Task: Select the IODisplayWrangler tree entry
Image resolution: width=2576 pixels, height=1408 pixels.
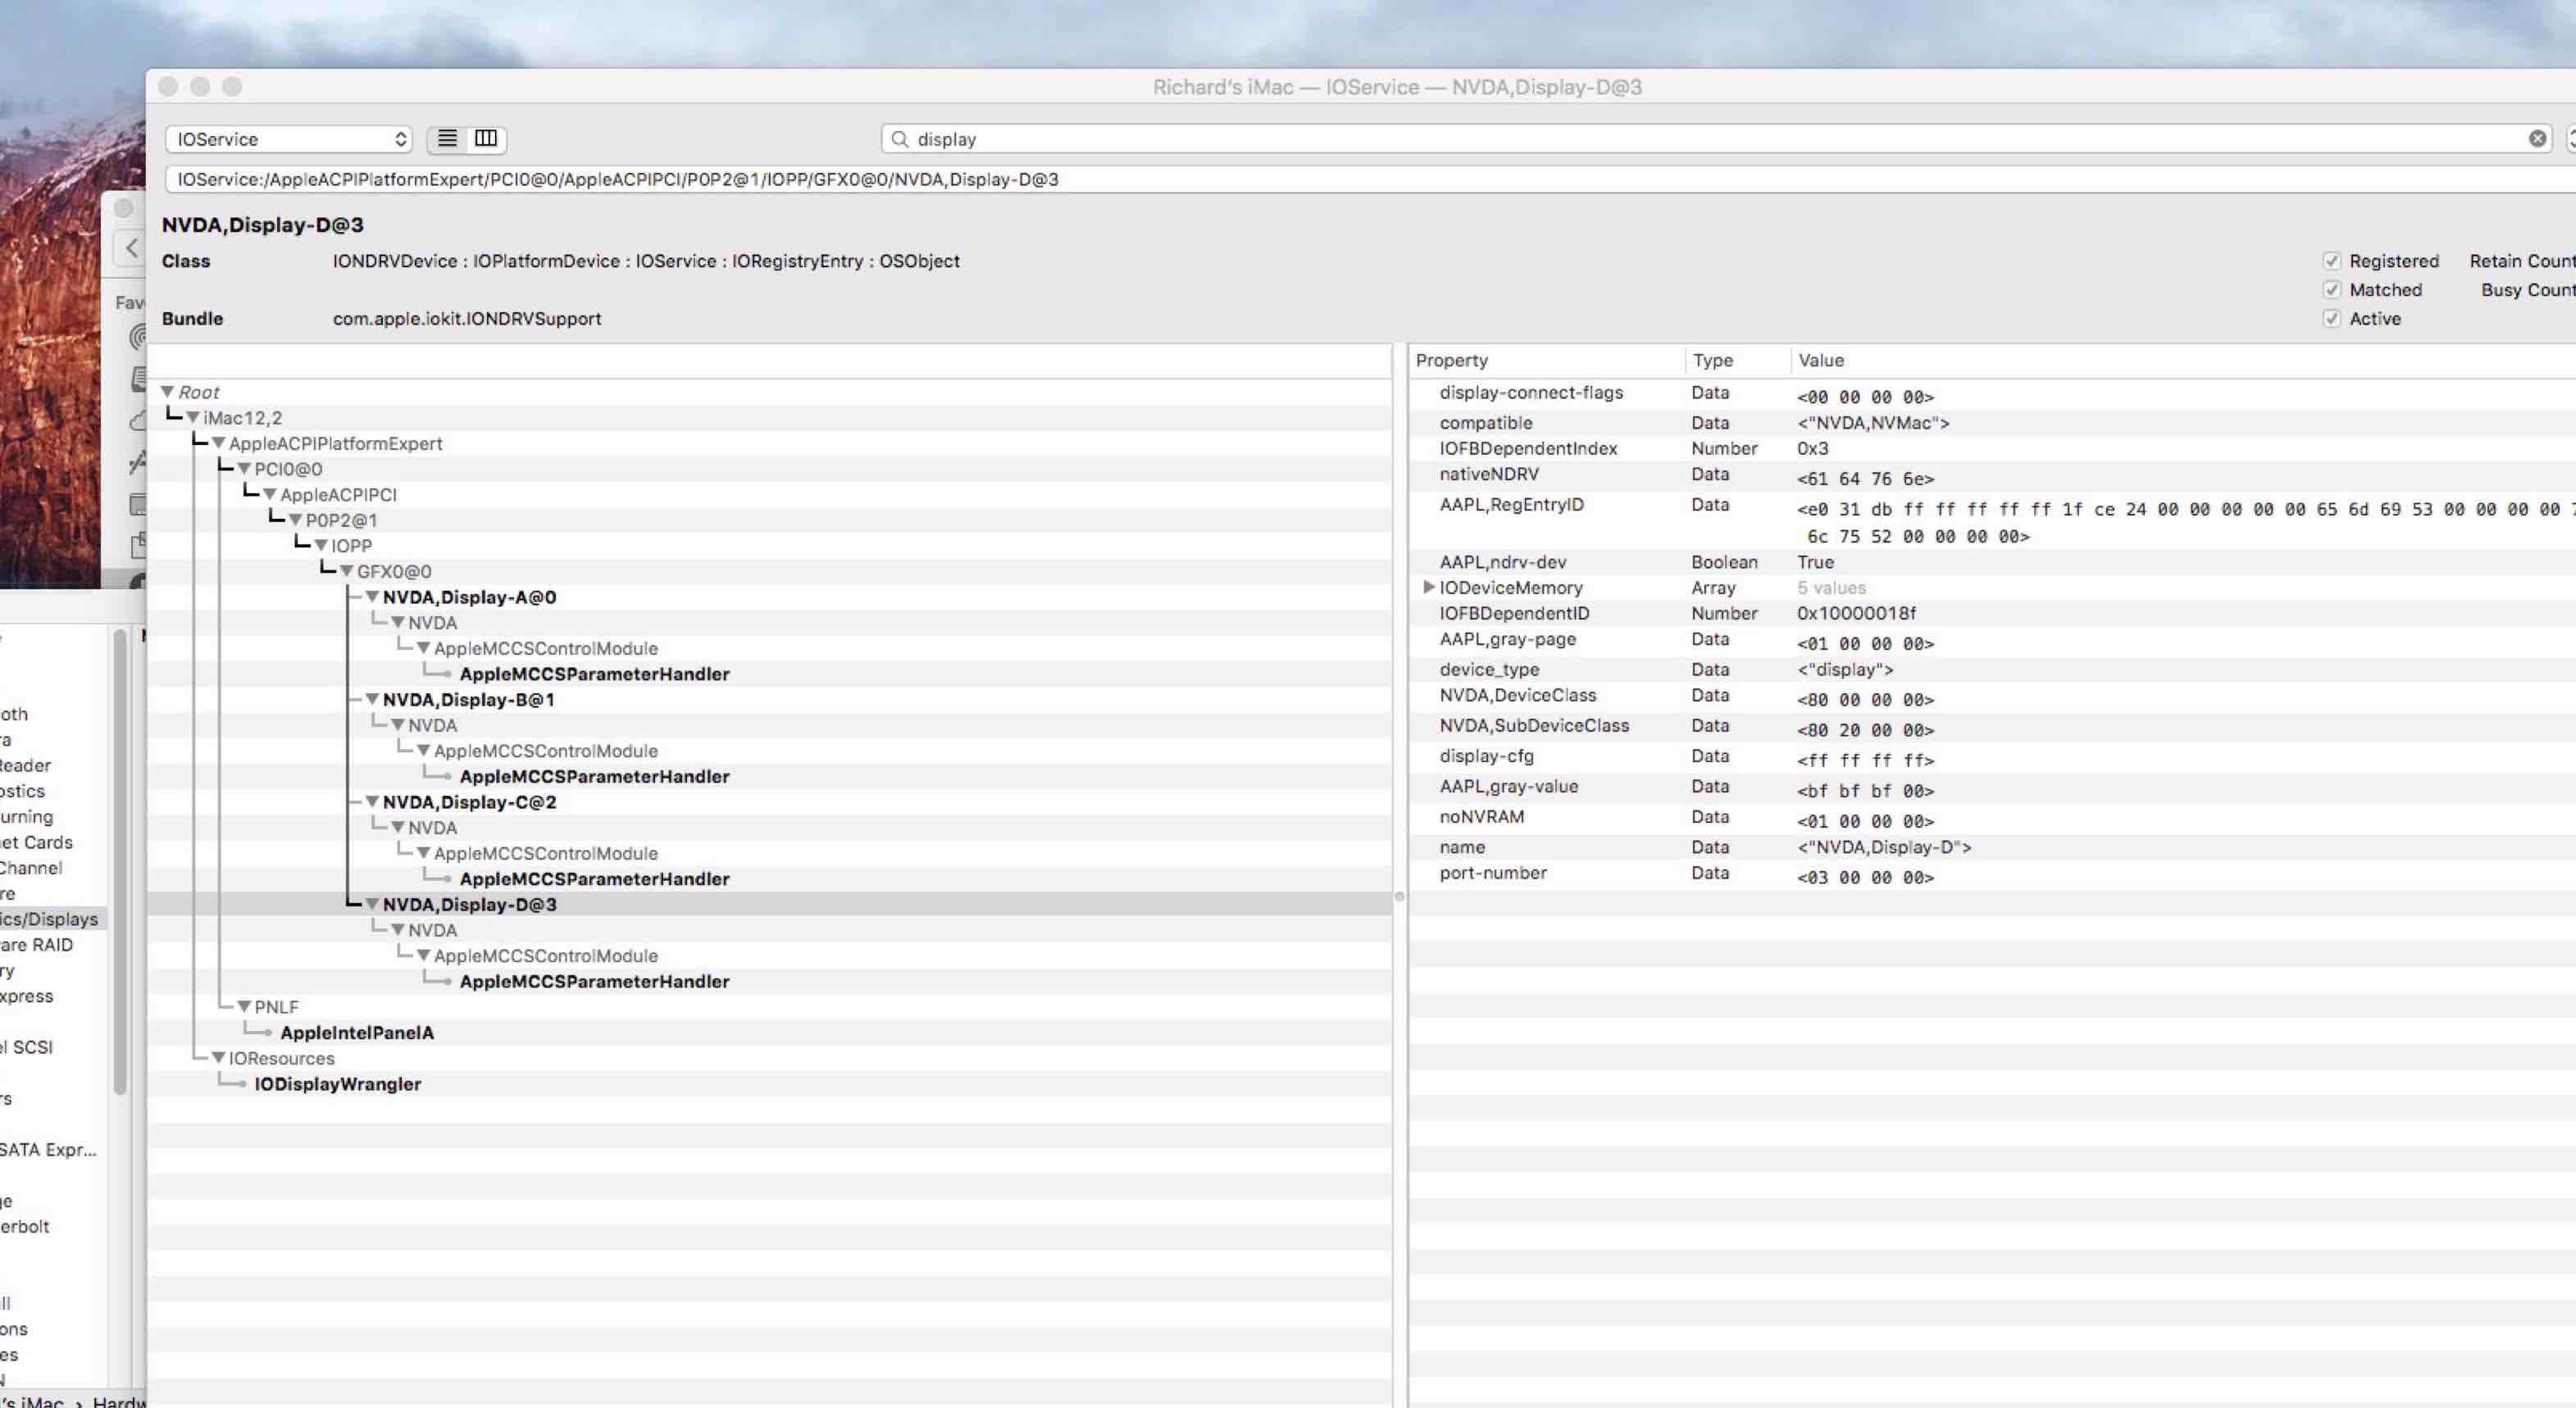Action: [337, 1084]
